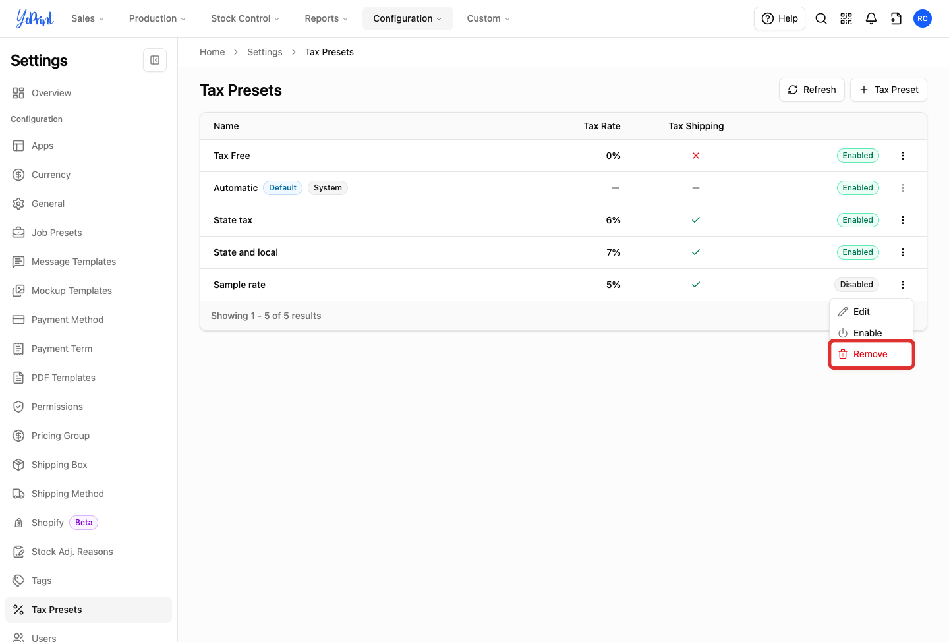
Task: Expand the Configuration dropdown menu
Action: (407, 18)
